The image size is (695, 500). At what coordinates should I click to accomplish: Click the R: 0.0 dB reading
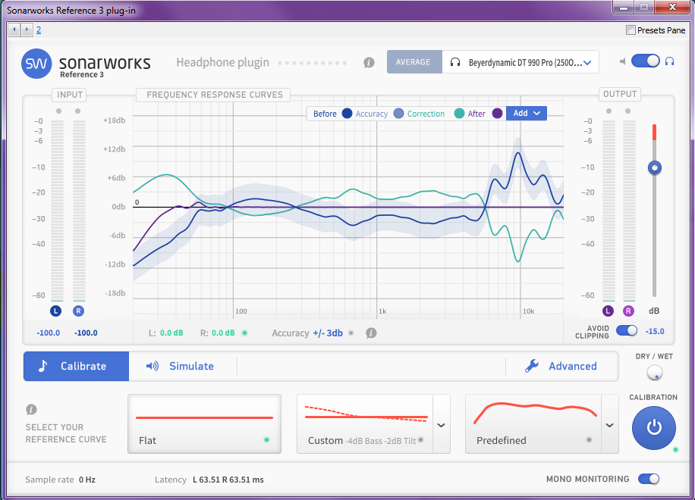click(x=217, y=333)
